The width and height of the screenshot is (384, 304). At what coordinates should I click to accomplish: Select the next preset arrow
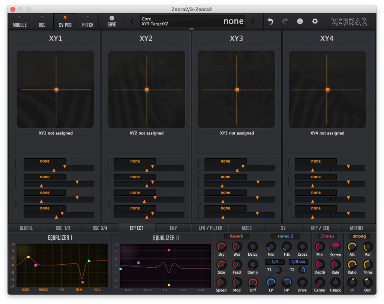(252, 21)
